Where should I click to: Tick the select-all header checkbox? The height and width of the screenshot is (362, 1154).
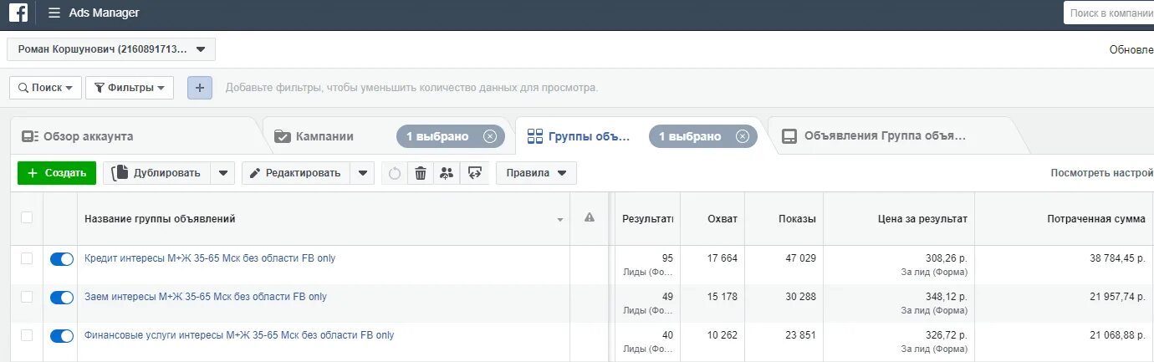[x=27, y=217]
